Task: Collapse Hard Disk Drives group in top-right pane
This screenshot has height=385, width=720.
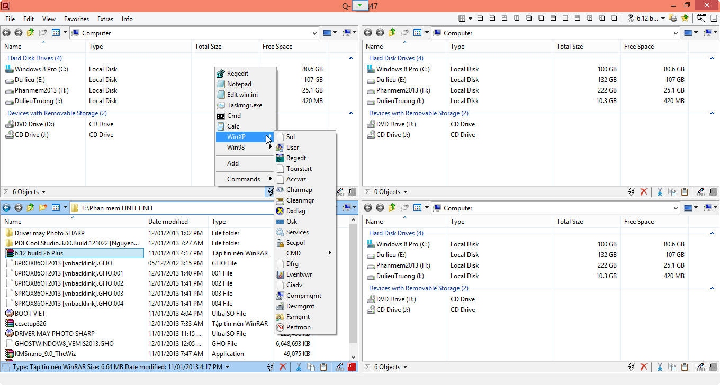Action: (x=712, y=58)
